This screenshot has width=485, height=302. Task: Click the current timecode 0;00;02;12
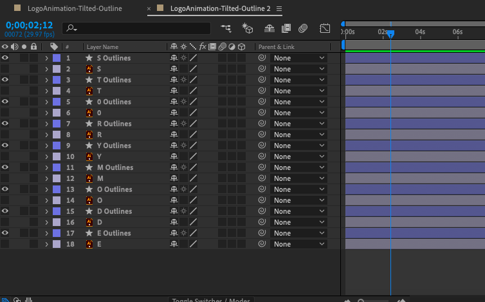pyautogui.click(x=29, y=25)
